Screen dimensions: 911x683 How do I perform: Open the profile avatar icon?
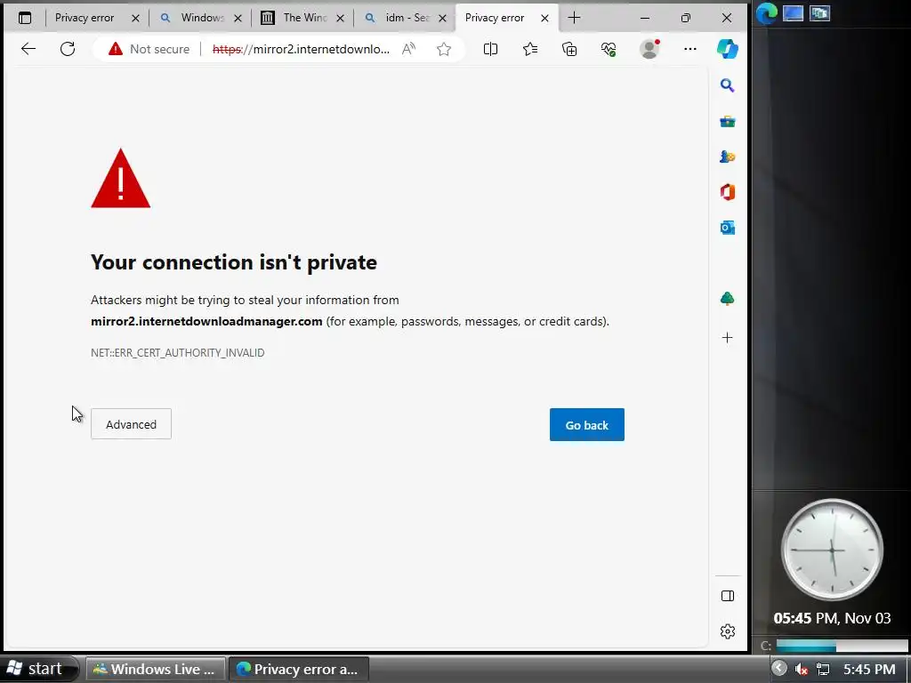(x=649, y=49)
